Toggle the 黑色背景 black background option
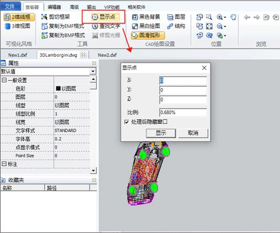This screenshot has width=280, height=233. tap(146, 17)
